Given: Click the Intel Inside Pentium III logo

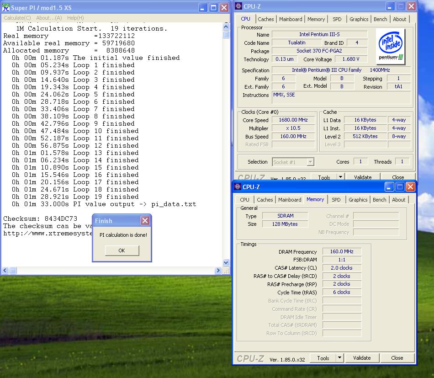Looking at the screenshot, I should (x=391, y=46).
